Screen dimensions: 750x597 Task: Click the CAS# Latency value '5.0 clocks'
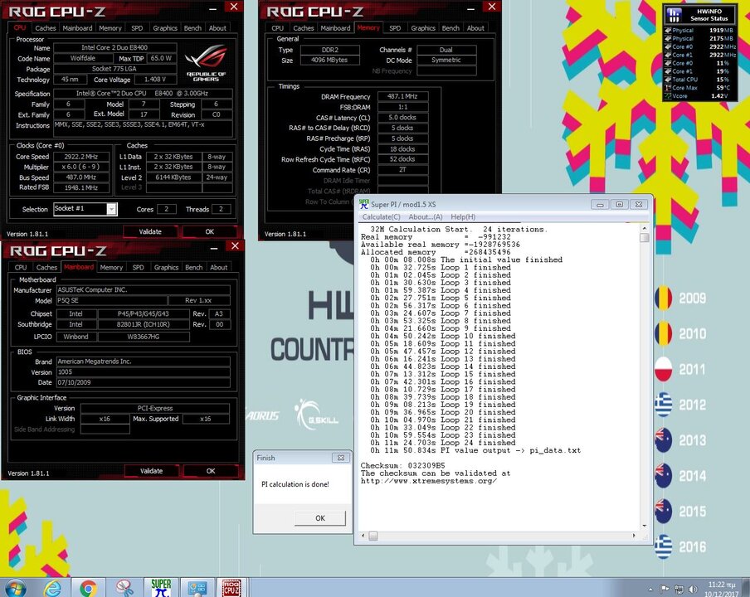pyautogui.click(x=402, y=118)
